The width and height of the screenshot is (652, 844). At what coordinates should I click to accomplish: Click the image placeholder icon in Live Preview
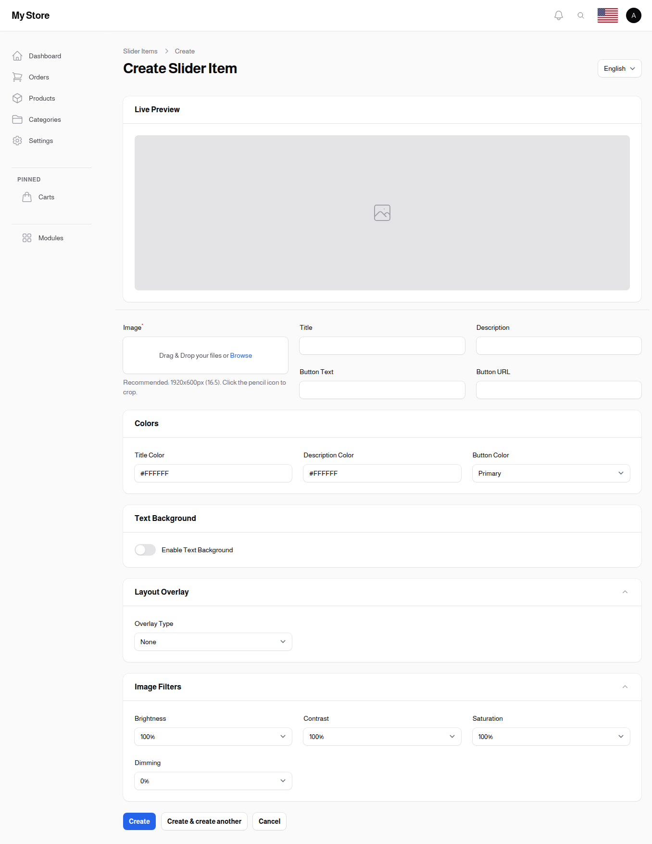pyautogui.click(x=382, y=213)
